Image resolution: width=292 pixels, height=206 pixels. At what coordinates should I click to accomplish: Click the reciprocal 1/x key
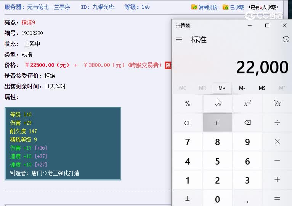[x=277, y=103]
